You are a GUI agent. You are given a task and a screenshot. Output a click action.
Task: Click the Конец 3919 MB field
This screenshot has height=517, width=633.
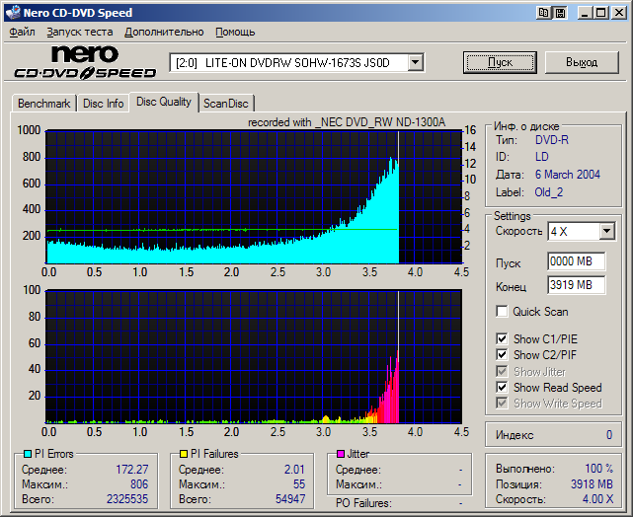click(576, 285)
